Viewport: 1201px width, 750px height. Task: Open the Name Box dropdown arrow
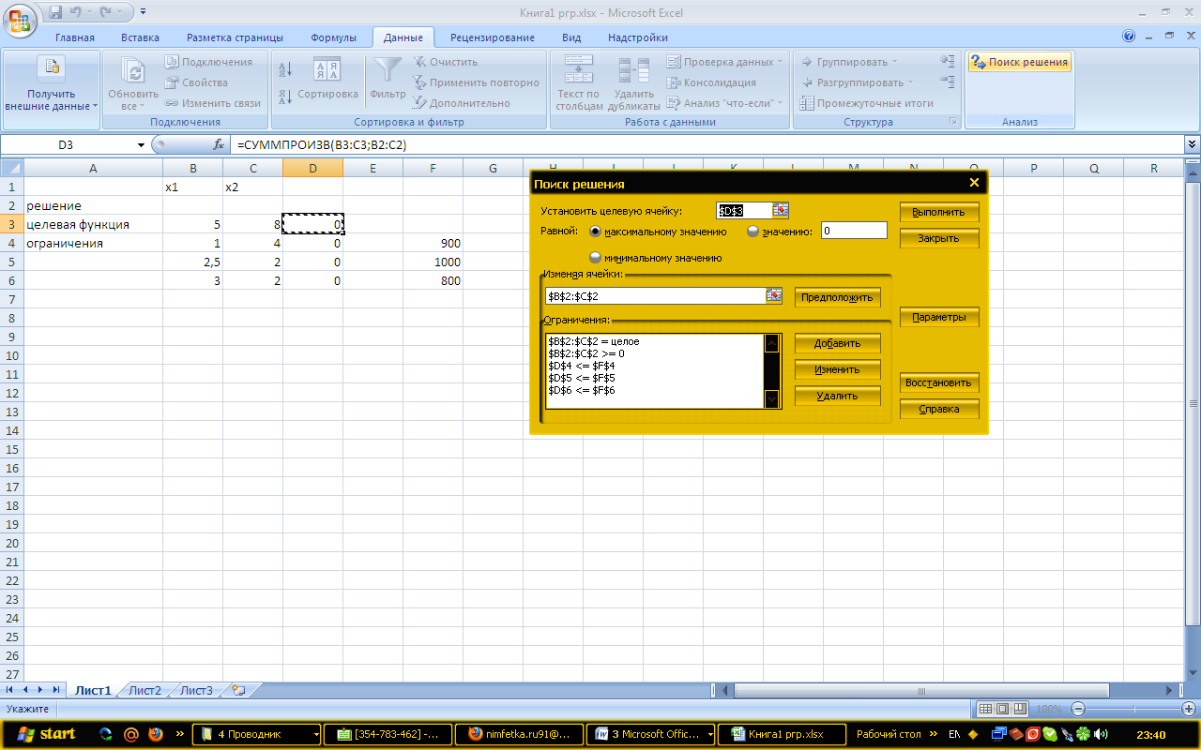coord(141,145)
